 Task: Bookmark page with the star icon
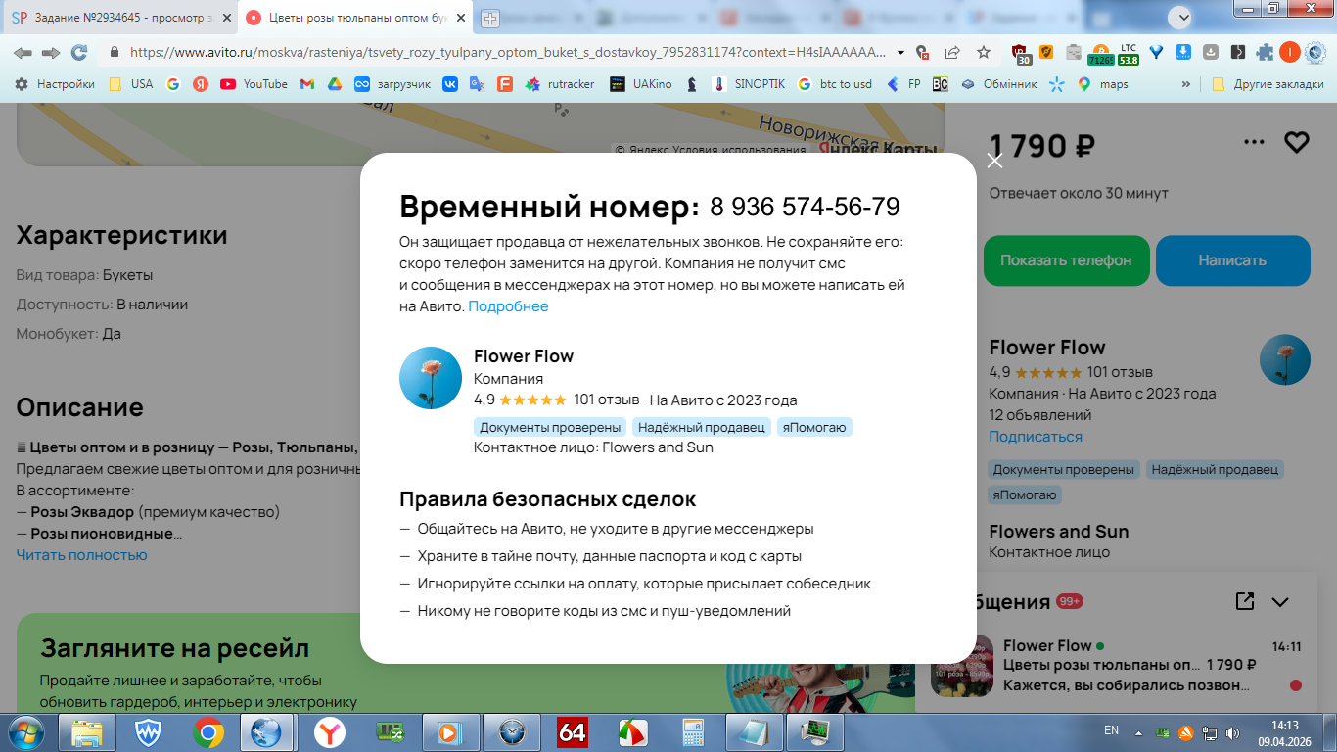click(984, 52)
